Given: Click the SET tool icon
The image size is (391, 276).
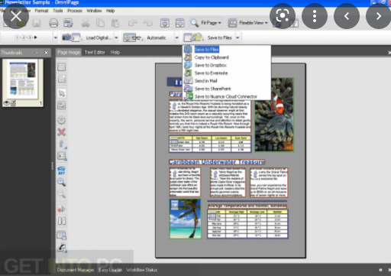Looking at the screenshot, I should (x=61, y=170).
